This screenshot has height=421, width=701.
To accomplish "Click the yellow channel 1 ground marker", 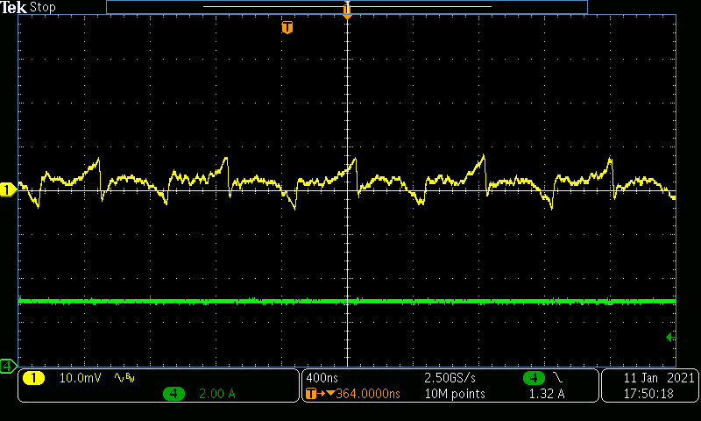I will (x=7, y=189).
